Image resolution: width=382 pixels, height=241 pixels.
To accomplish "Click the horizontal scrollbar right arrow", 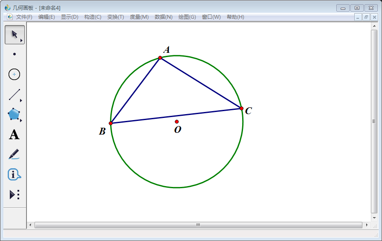I will coord(367,225).
